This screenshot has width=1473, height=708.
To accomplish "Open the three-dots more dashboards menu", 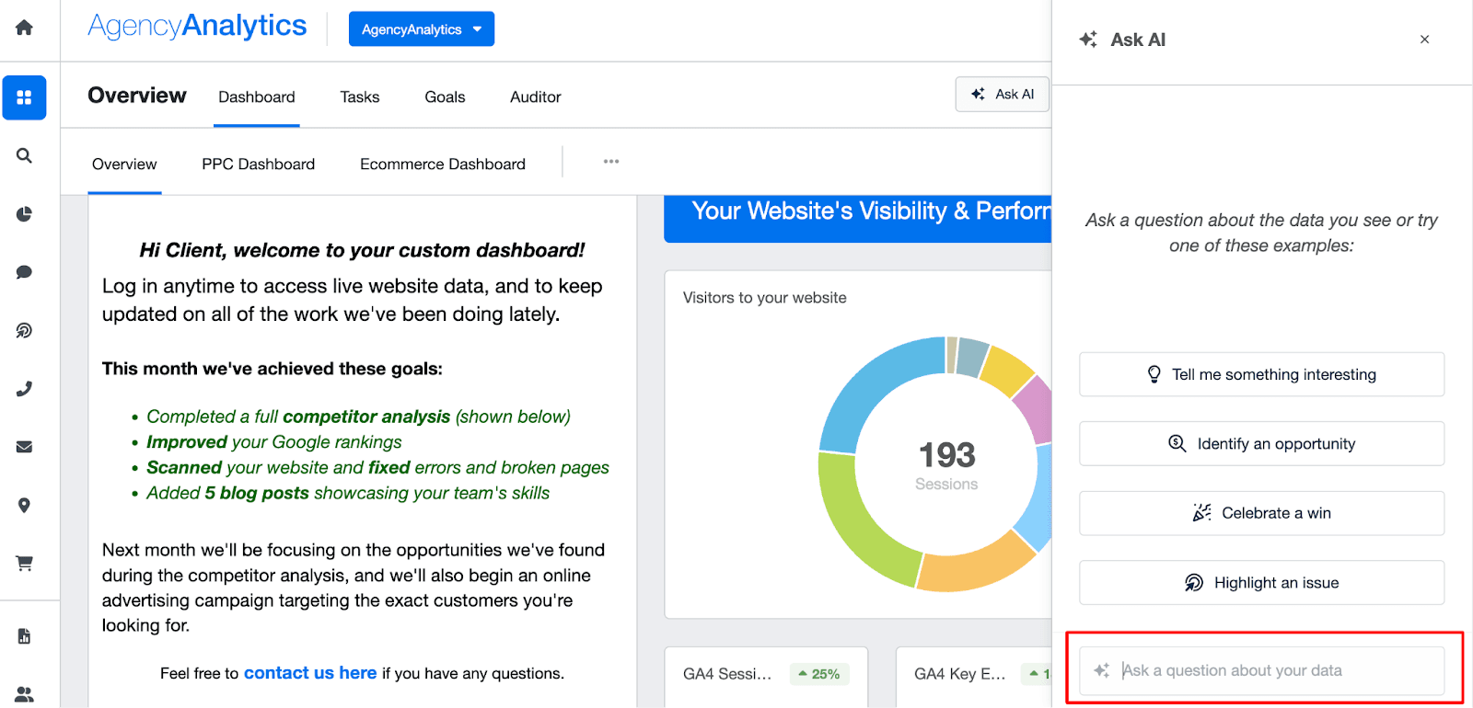I will [611, 162].
